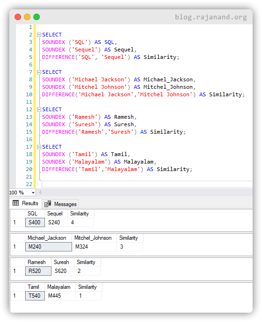Click the yellow minimize window button
Image resolution: width=262 pixels, height=322 pixels.
pyautogui.click(x=27, y=17)
